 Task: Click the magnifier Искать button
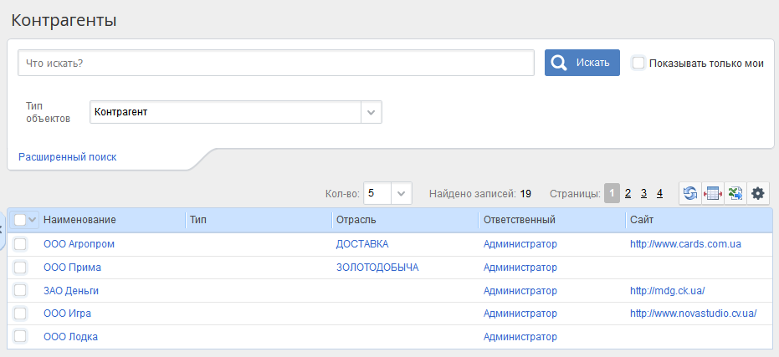[x=582, y=63]
